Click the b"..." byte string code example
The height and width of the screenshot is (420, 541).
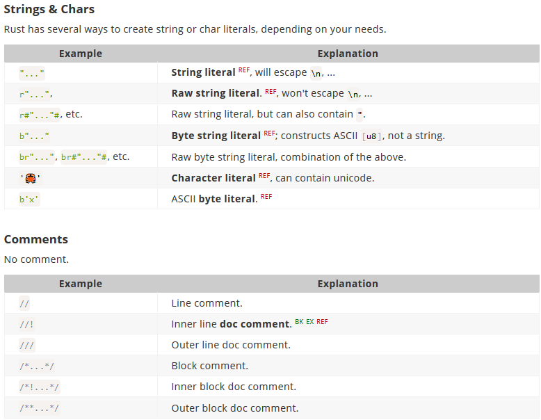(34, 136)
